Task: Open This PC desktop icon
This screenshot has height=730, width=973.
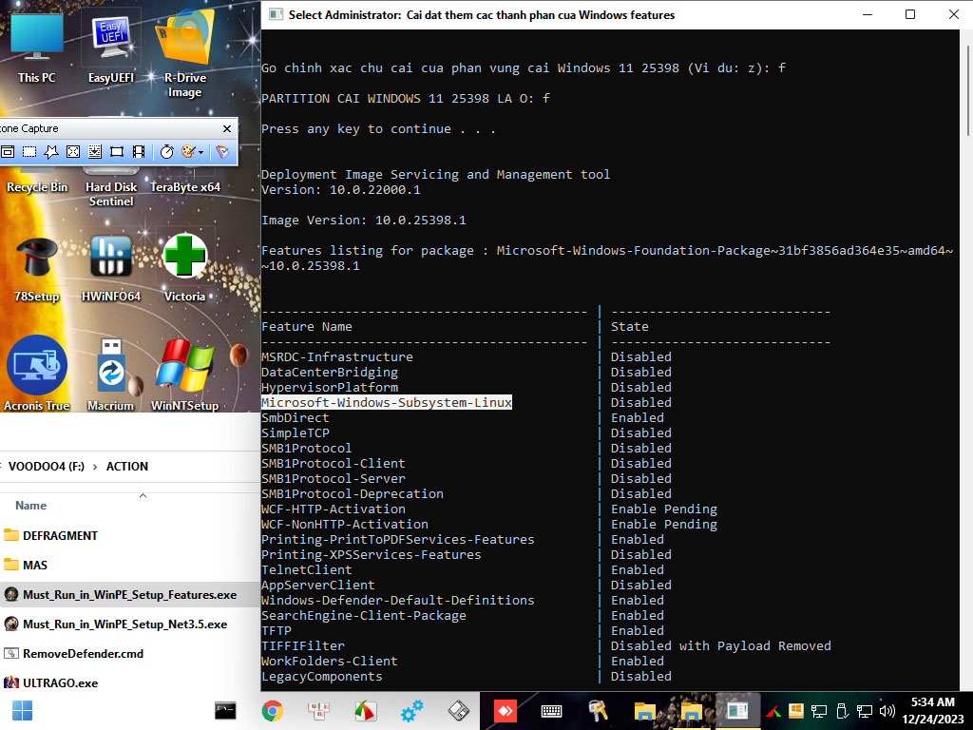Action: pyautogui.click(x=37, y=48)
